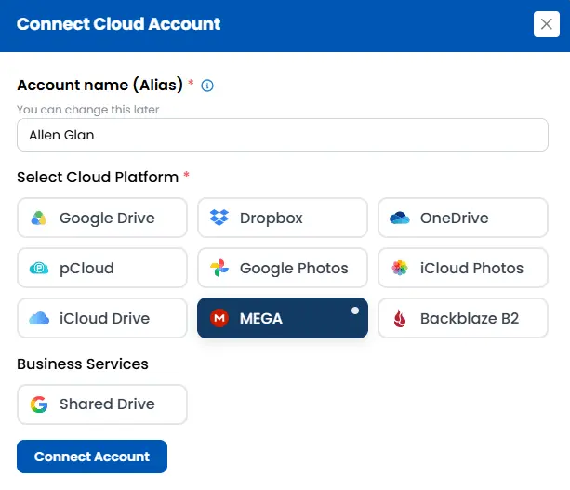The height and width of the screenshot is (490, 570).
Task: Focus the Account name field containing Allen Glan
Action: click(x=283, y=135)
